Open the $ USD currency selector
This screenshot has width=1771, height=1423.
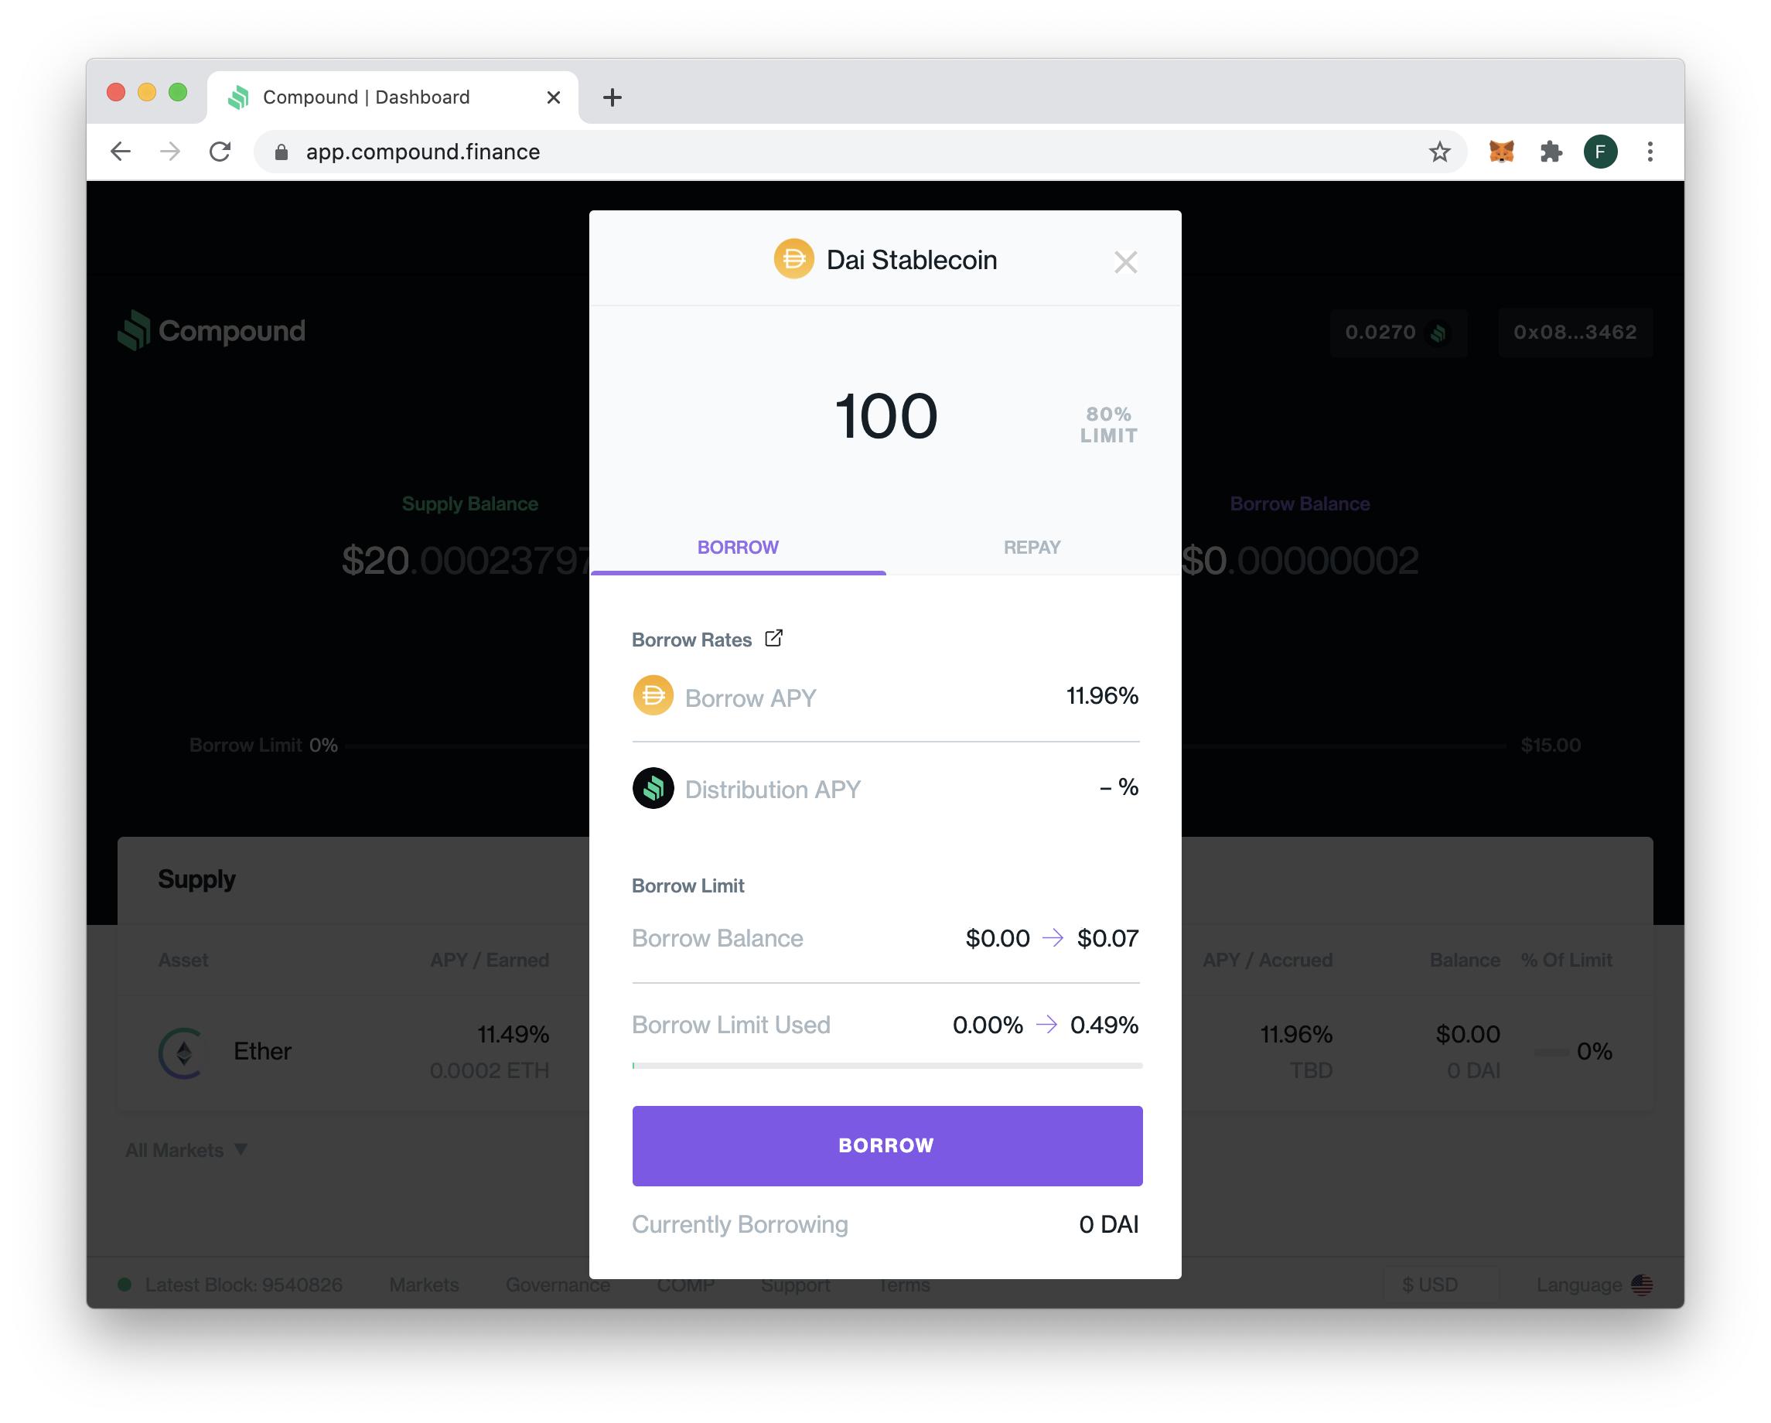click(x=1430, y=1284)
